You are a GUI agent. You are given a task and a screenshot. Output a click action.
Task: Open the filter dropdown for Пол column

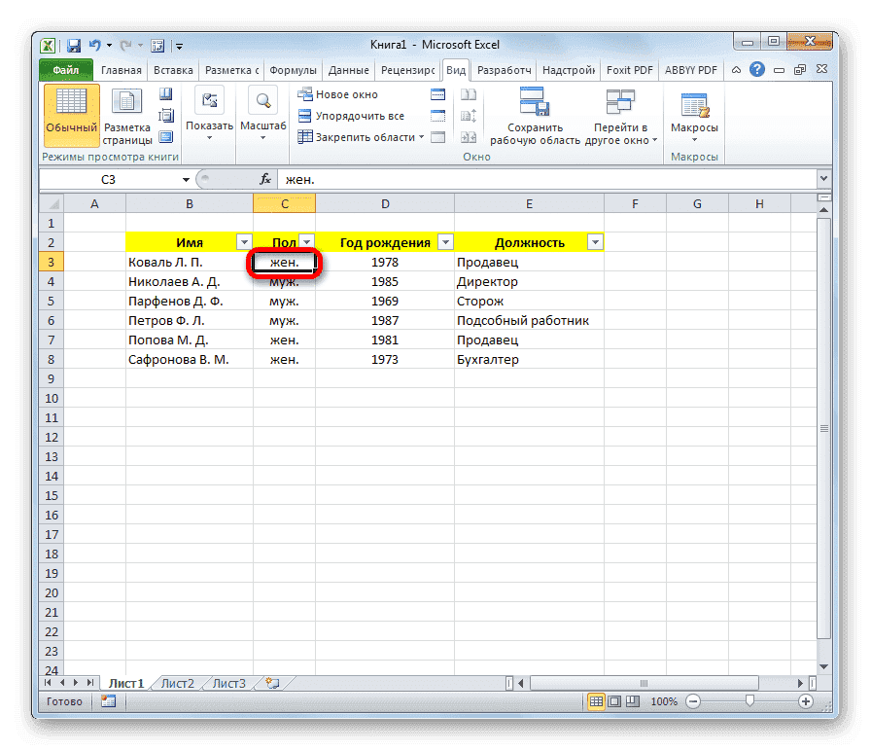[306, 241]
